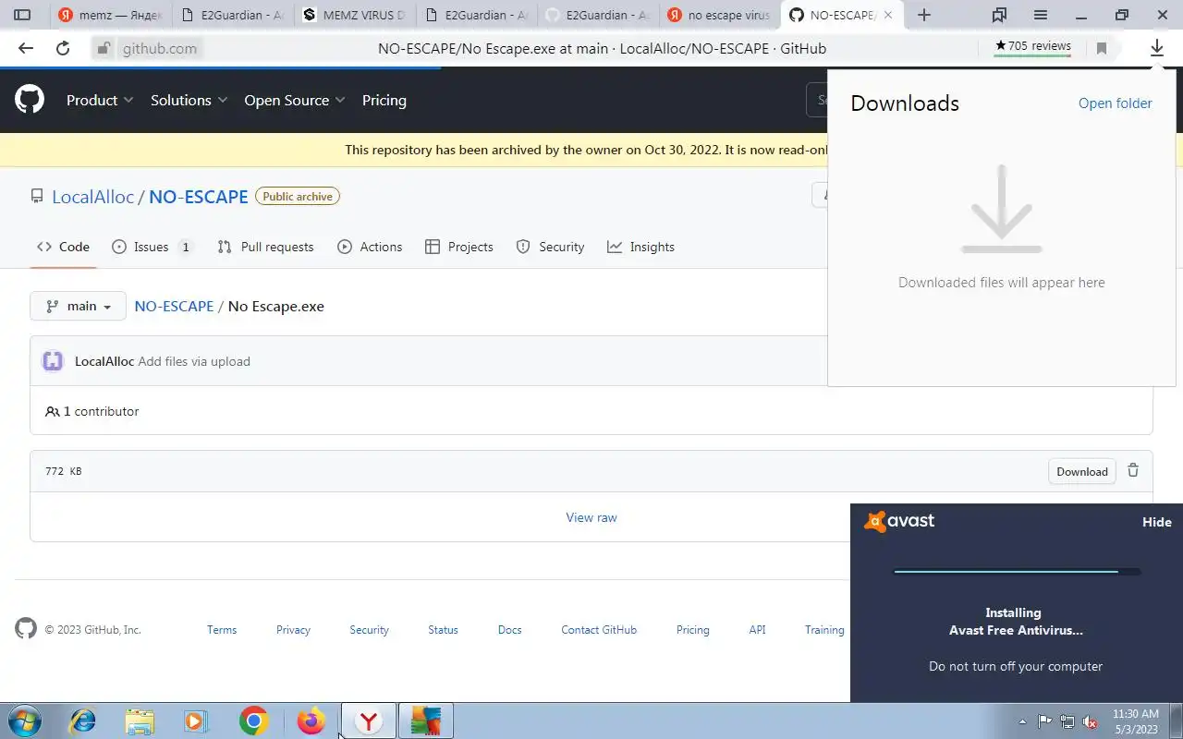Image resolution: width=1183 pixels, height=739 pixels.
Task: Open the footer Terms link
Action: [222, 630]
